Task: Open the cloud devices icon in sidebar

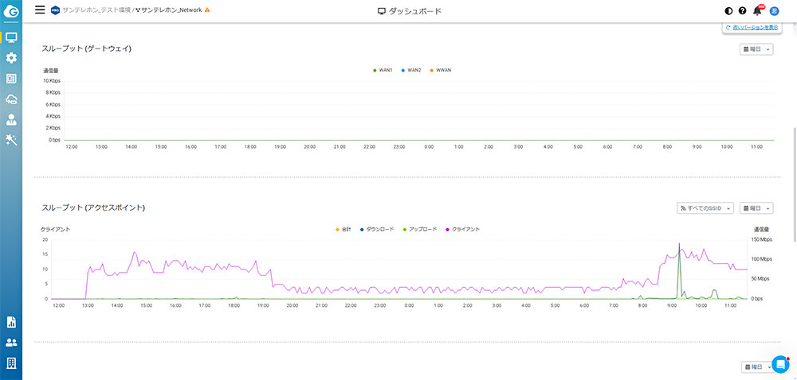Action: point(11,99)
